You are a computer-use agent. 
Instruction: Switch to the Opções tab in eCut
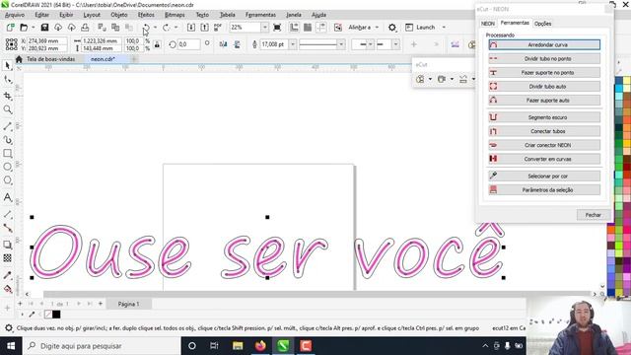coord(542,24)
